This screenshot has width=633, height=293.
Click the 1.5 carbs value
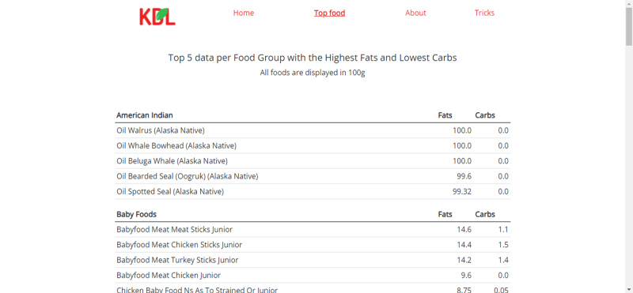[503, 245]
